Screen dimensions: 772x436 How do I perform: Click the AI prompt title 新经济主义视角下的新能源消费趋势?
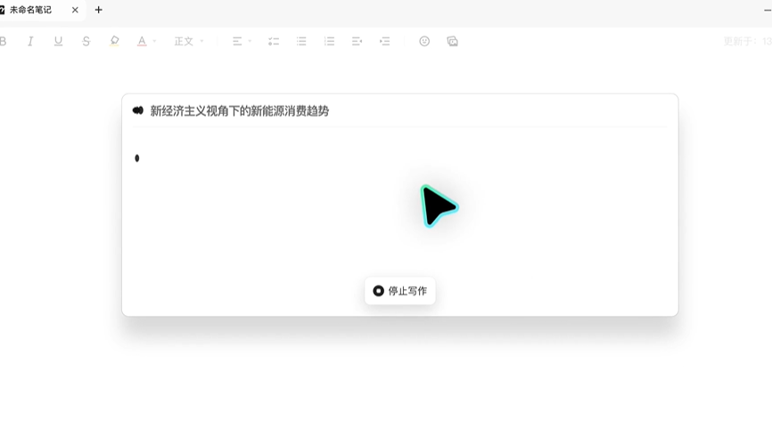click(239, 111)
